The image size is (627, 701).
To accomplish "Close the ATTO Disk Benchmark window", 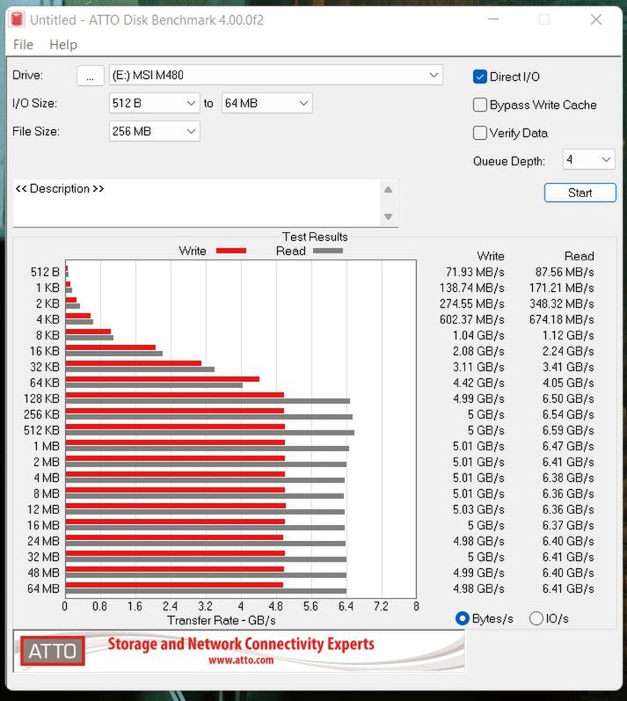I will (596, 19).
